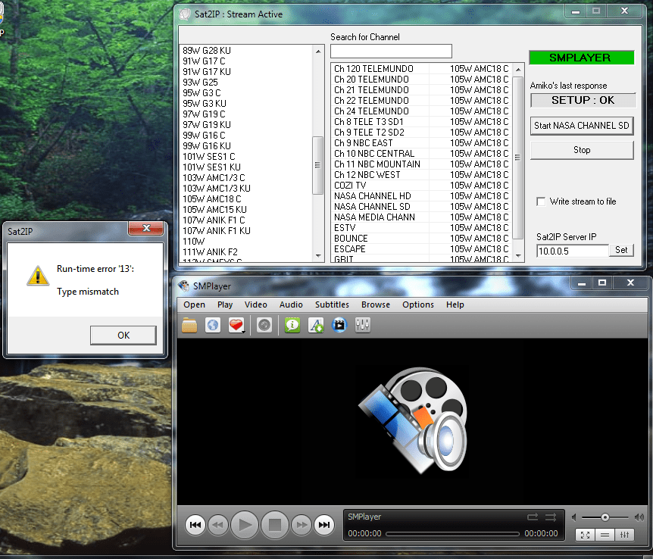Open the Options menu in SMPlayer
This screenshot has width=653, height=559.
coord(418,304)
